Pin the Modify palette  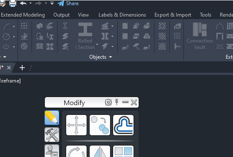coord(116,102)
